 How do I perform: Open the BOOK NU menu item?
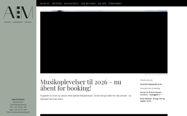(45, 4)
